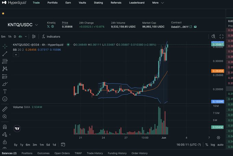Open KNTQ/USDC pair selector dropdown
This screenshot has height=156, width=233.
[23, 25]
